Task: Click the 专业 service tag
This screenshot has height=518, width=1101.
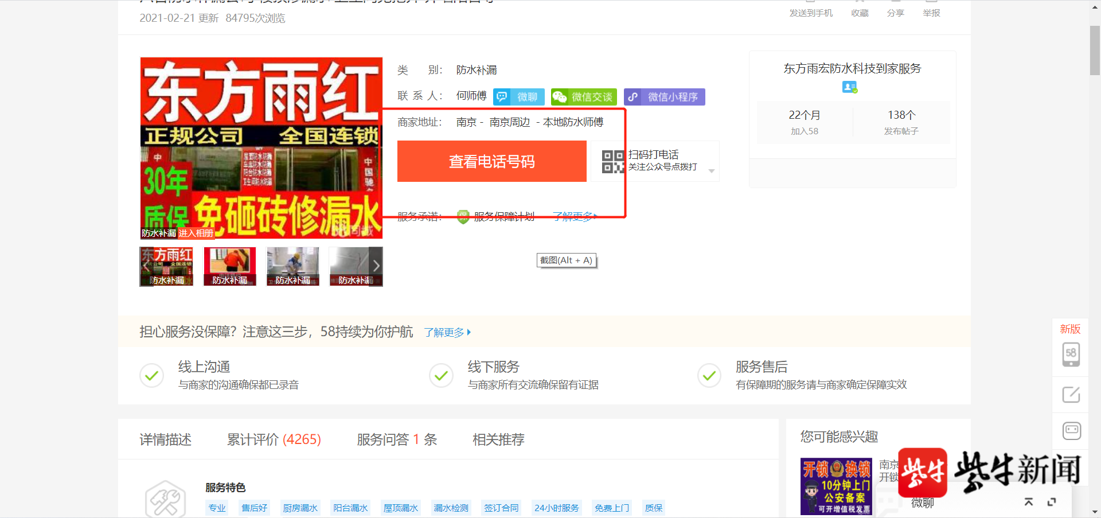Action: (217, 508)
